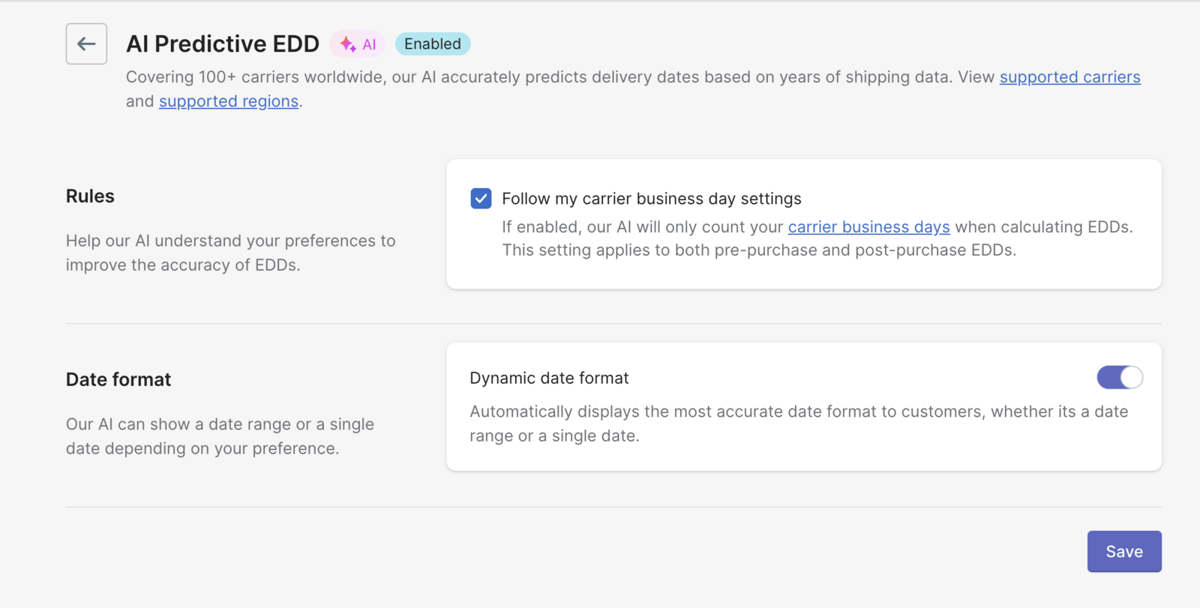
Task: Click the Date format section heading
Action: click(x=118, y=379)
